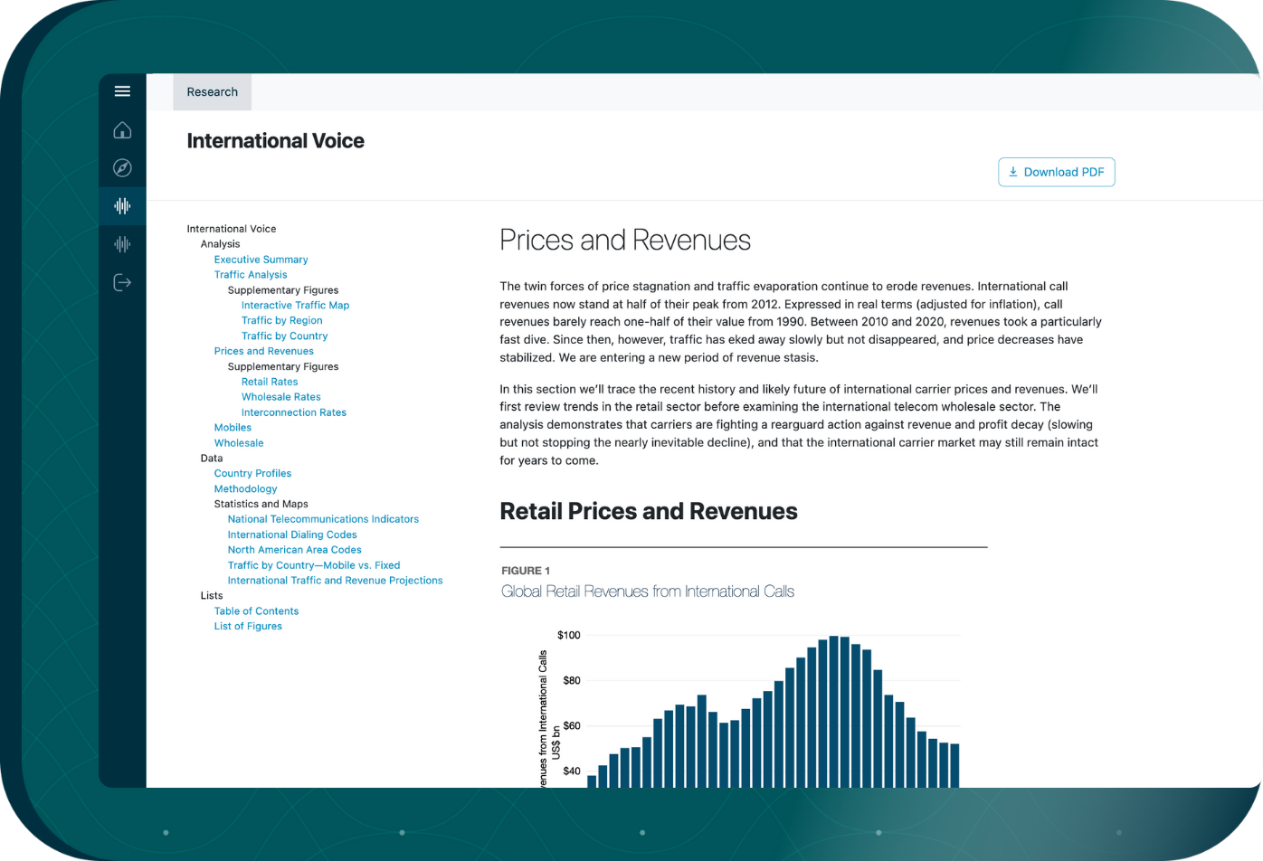Select the highlighted voice waveform icon
1263x861 pixels.
[x=122, y=206]
